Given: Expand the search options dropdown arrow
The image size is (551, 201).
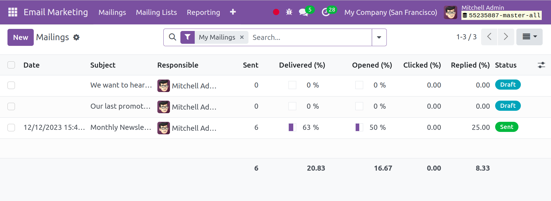Looking at the screenshot, I should coord(379,38).
